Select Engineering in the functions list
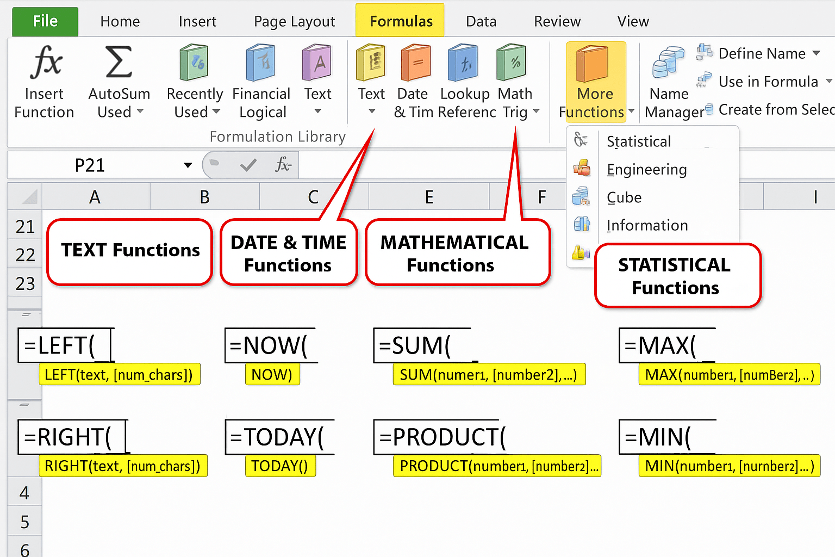This screenshot has height=557, width=835. (646, 170)
